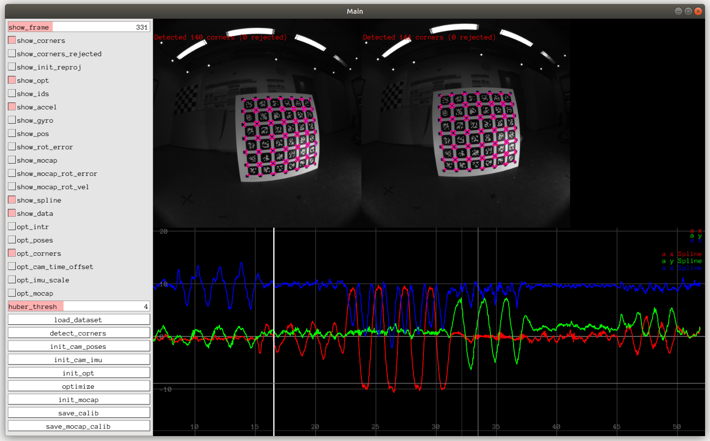Set the huber_thresh slider
The width and height of the screenshot is (710, 441).
[79, 306]
